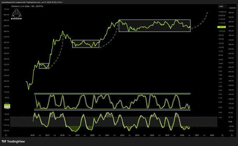Click the Ethereum / U.S. Dollar symbol title

(21, 6)
